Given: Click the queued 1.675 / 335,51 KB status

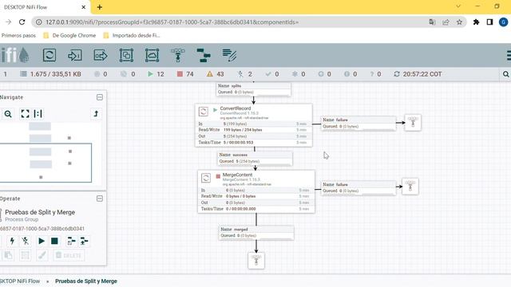Looking at the screenshot, I should click(50, 74).
